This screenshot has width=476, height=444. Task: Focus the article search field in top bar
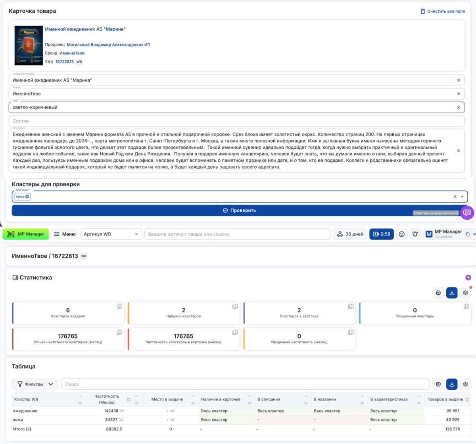tap(237, 234)
